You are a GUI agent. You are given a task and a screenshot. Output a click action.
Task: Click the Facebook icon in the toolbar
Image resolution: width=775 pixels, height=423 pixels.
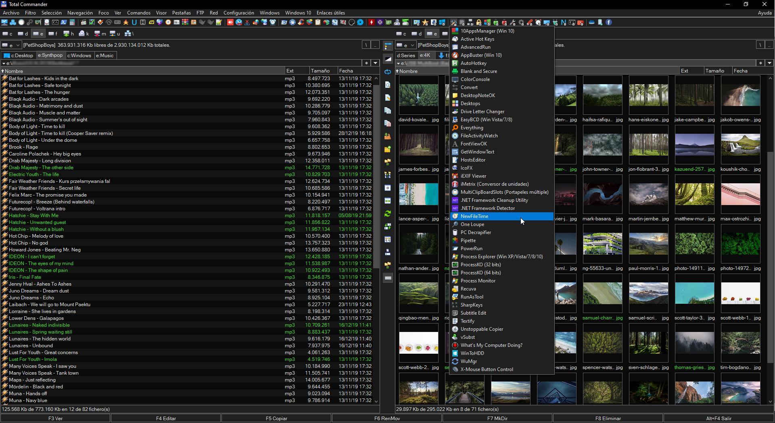609,23
